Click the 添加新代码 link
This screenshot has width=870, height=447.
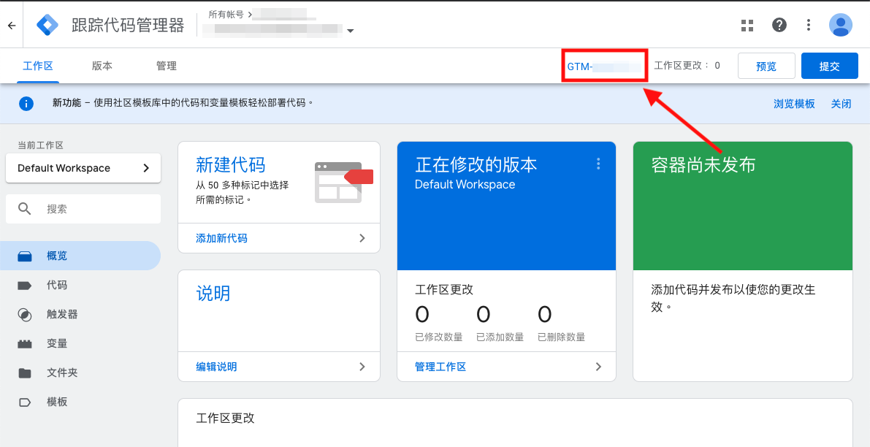221,239
